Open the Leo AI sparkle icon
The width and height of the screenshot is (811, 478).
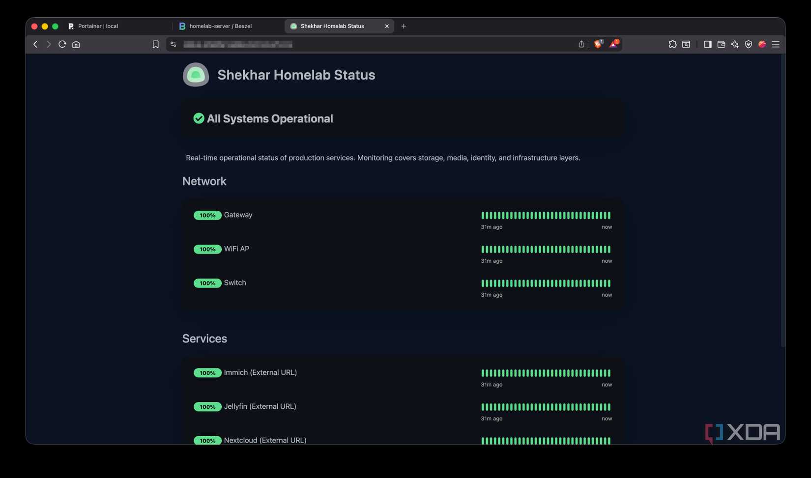[x=735, y=44]
